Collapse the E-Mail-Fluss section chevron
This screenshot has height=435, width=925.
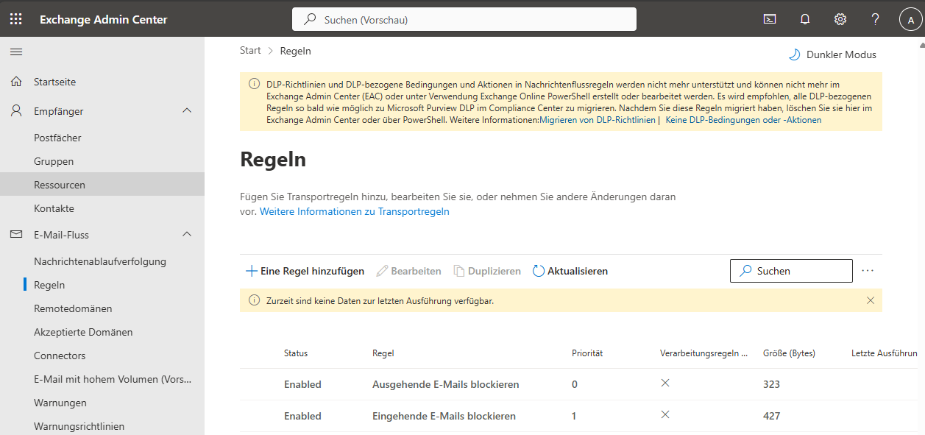187,235
